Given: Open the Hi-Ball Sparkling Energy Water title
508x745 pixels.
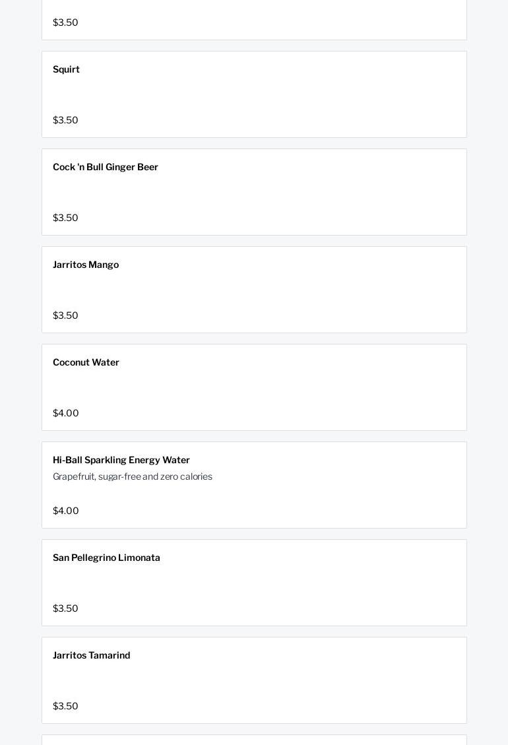Looking at the screenshot, I should (121, 460).
